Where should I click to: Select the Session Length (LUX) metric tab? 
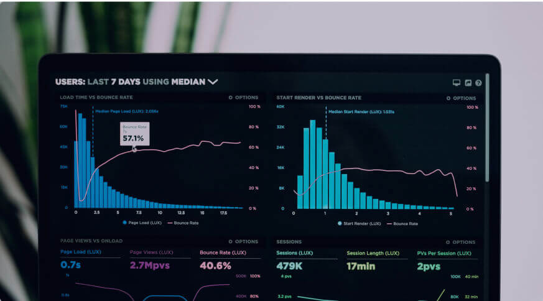(373, 253)
